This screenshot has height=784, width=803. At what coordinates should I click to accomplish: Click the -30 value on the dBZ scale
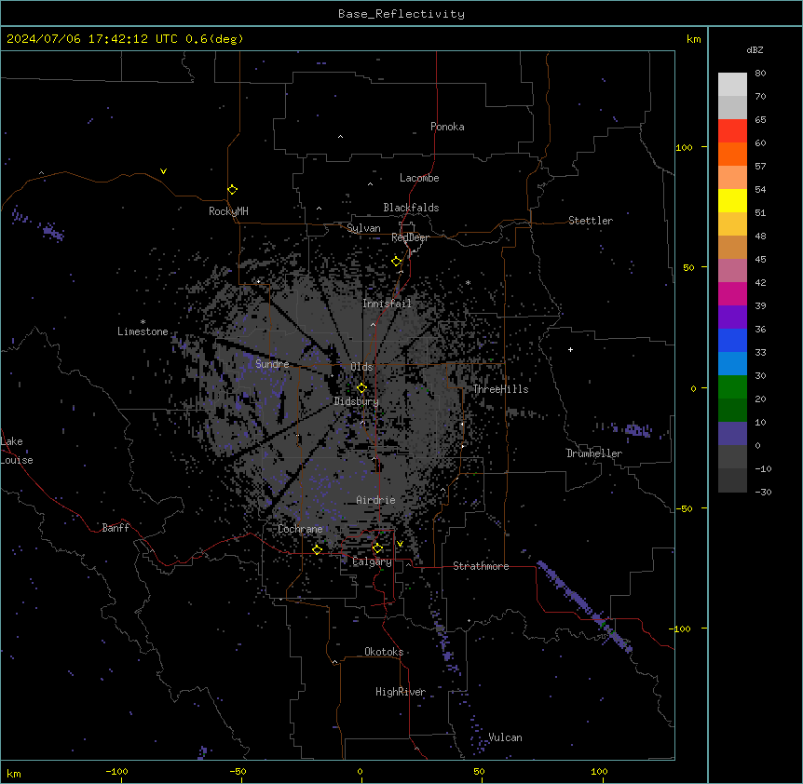(x=763, y=493)
